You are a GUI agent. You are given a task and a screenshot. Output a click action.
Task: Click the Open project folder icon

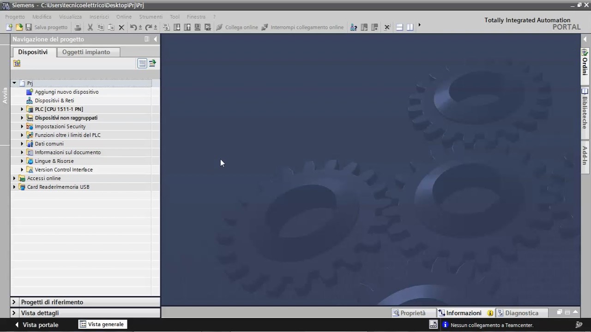tap(19, 27)
